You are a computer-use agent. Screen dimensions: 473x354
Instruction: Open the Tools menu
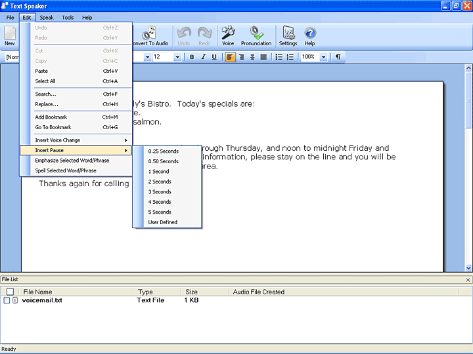click(x=68, y=18)
